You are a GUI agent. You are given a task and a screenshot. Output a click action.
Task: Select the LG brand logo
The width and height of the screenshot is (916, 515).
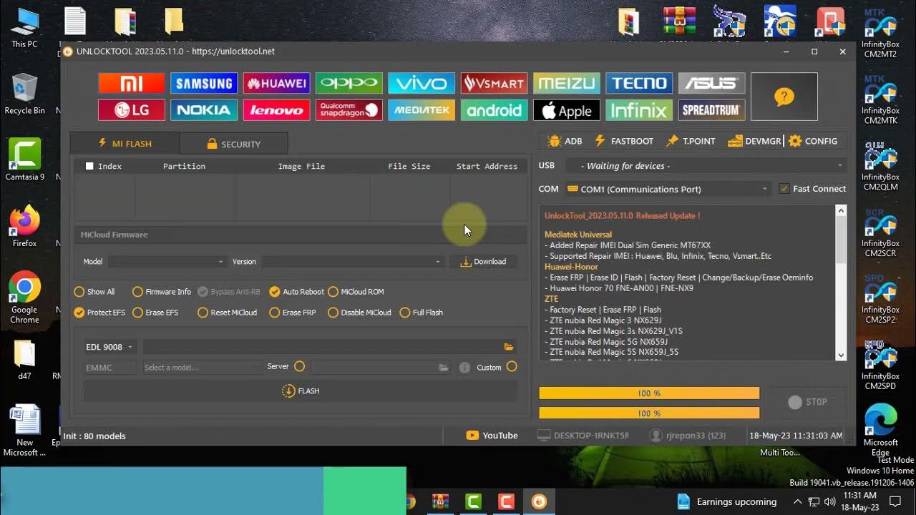click(x=131, y=110)
